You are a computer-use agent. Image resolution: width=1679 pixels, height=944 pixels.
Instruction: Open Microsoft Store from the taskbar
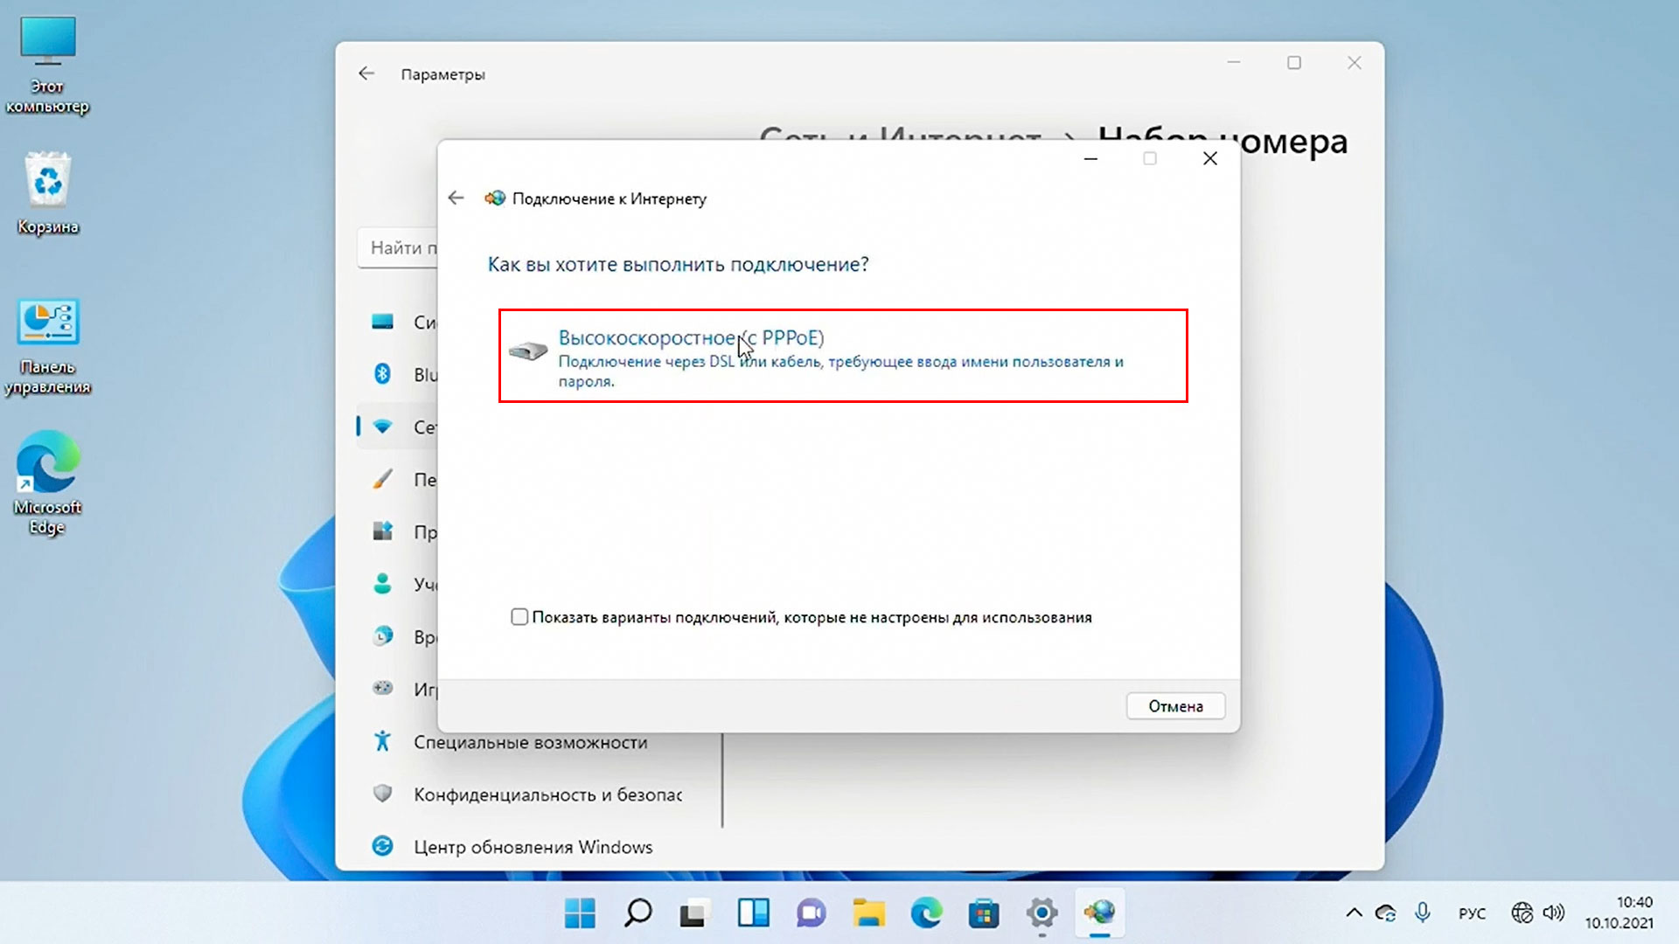[x=984, y=913]
